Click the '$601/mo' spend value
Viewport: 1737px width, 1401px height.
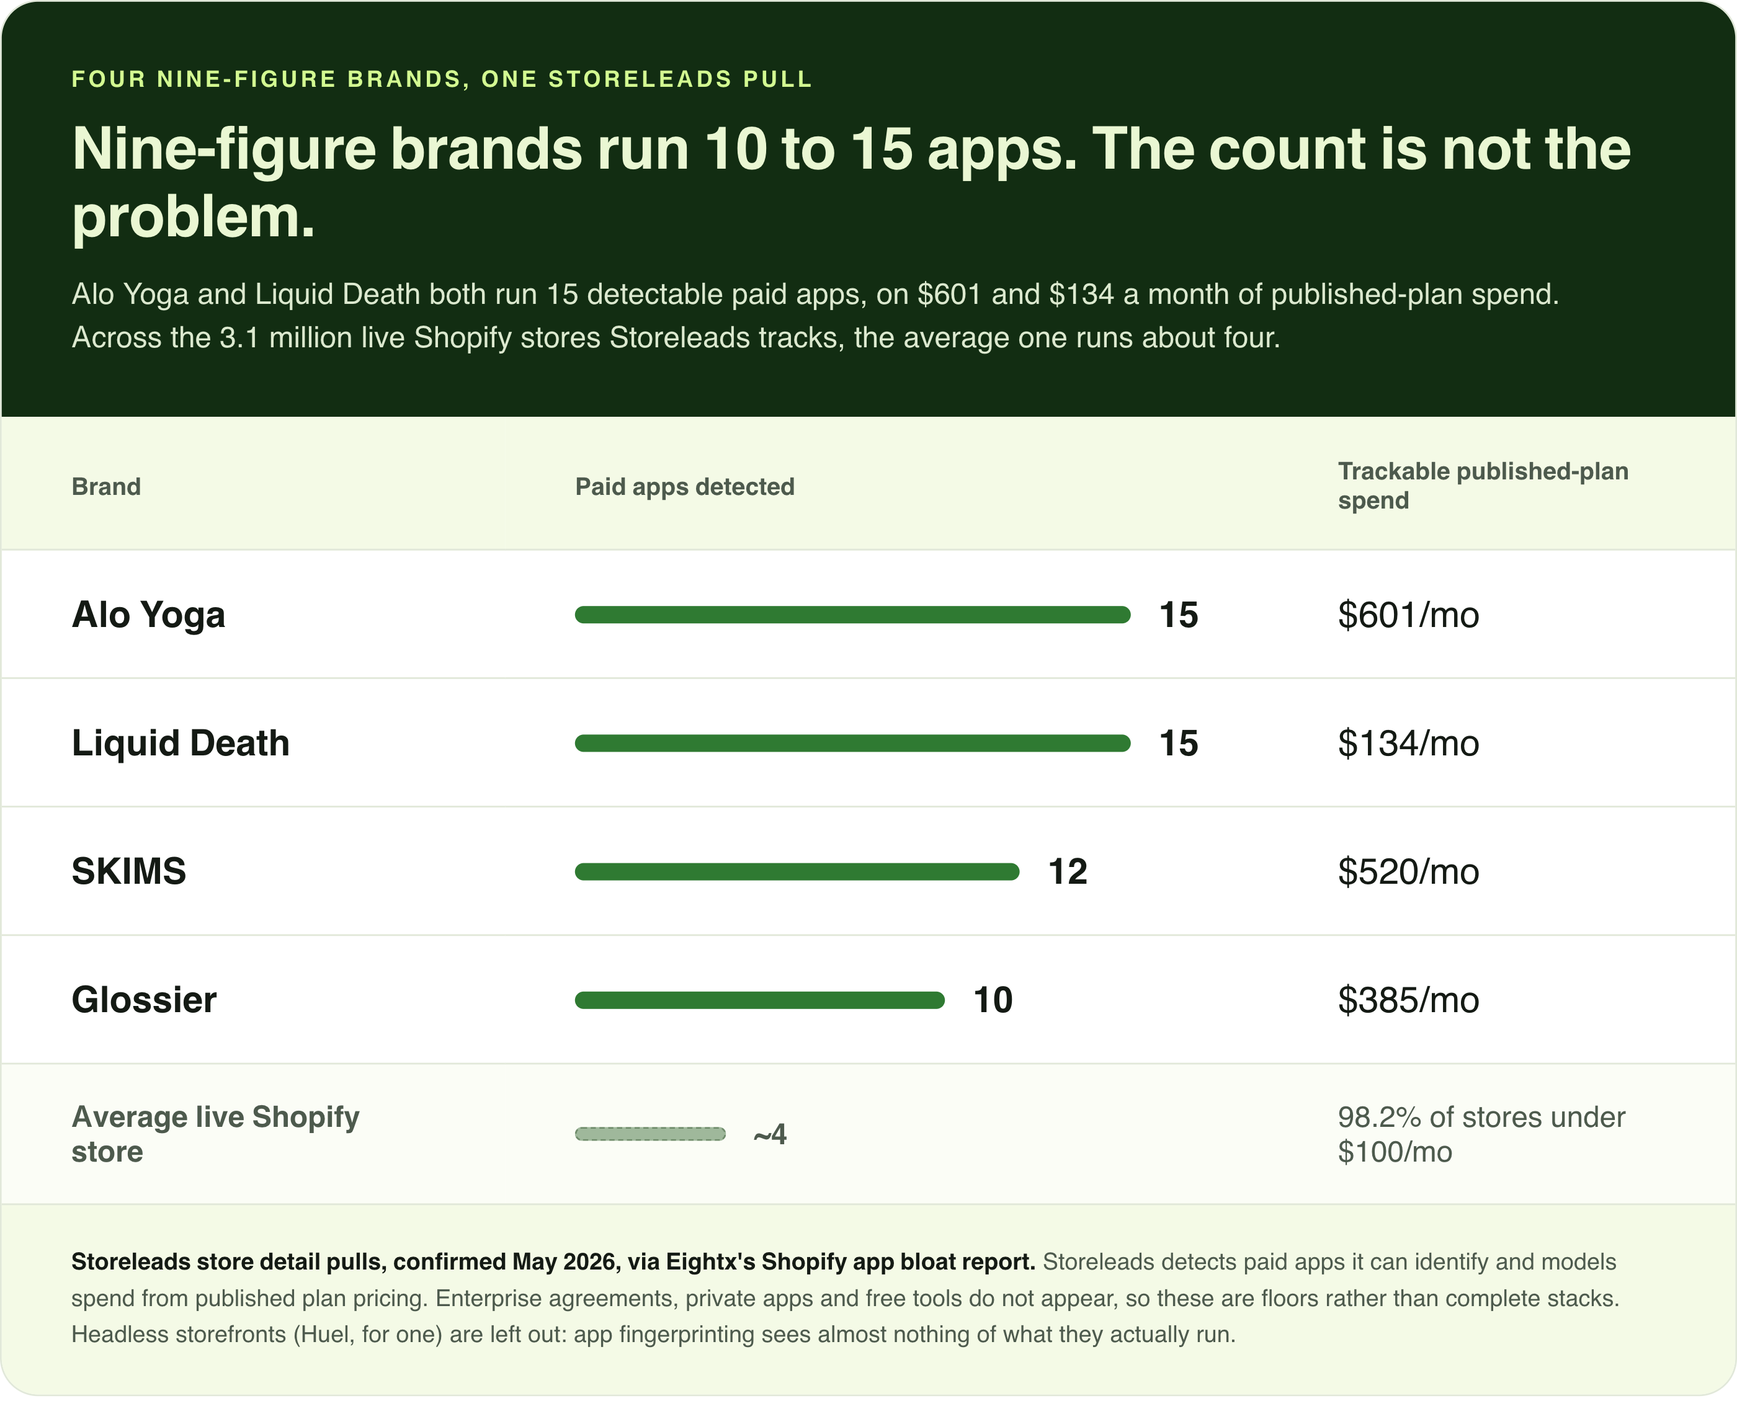coord(1408,615)
